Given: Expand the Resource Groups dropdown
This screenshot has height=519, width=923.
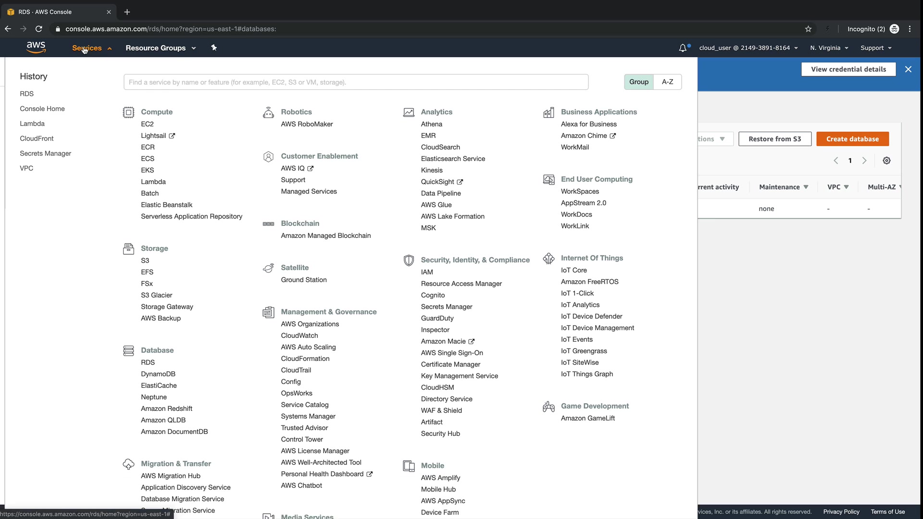Looking at the screenshot, I should 161,48.
